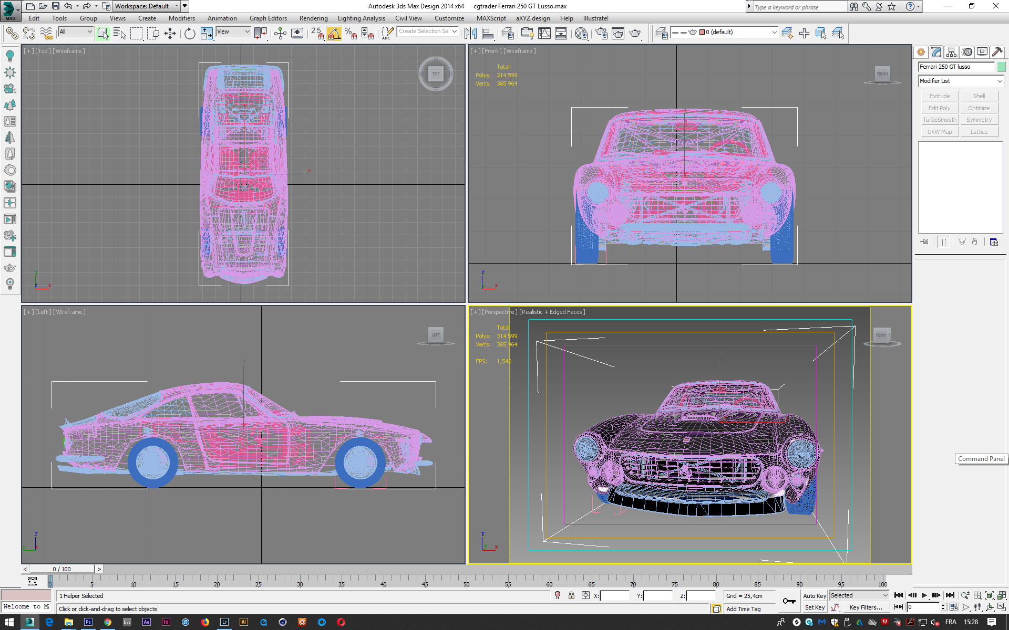This screenshot has width=1009, height=630.
Task: Open the Hierarchy panel tab
Action: pyautogui.click(x=951, y=52)
